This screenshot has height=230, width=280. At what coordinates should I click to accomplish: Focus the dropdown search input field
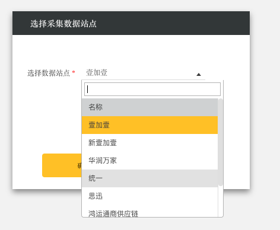pos(152,90)
